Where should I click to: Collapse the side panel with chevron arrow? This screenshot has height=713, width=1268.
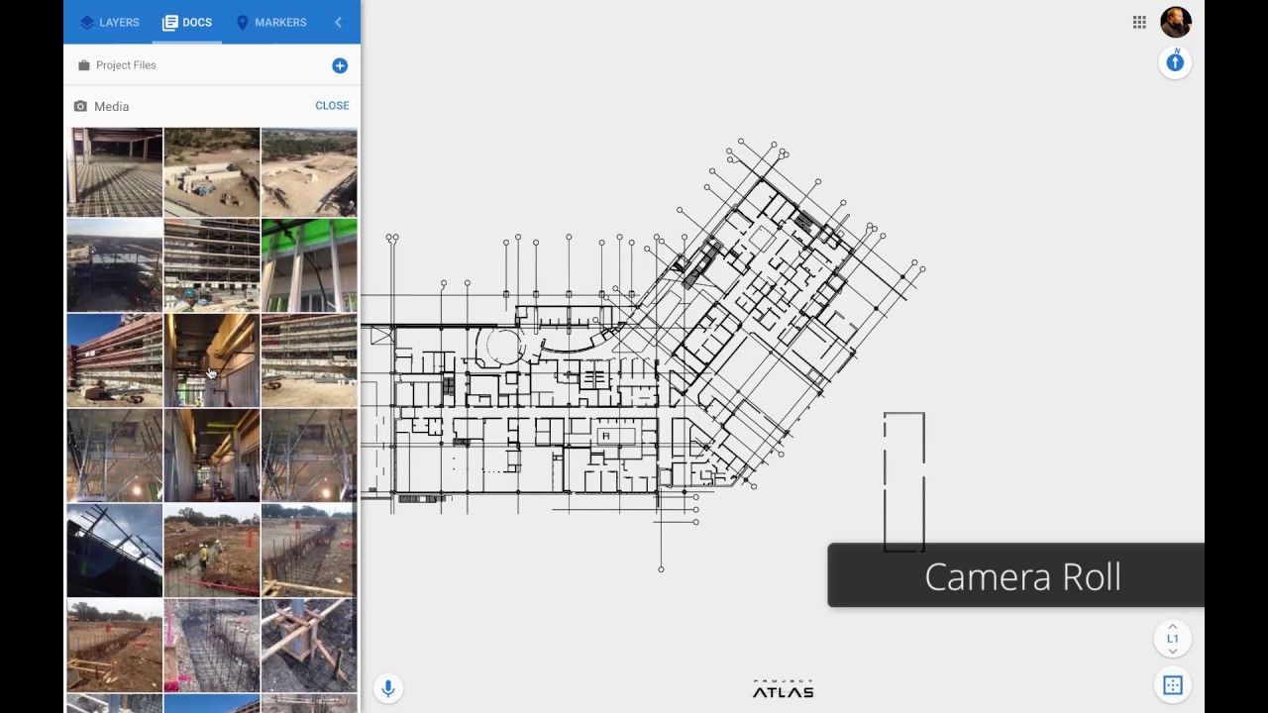point(338,22)
